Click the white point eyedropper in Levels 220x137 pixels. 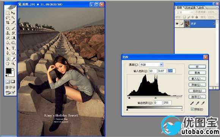coord(203,104)
